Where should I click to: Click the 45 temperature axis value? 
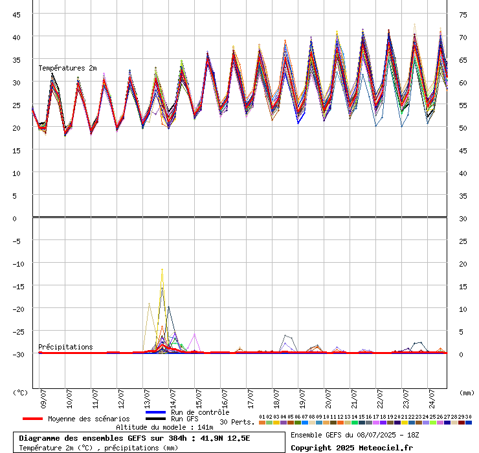coord(16,15)
